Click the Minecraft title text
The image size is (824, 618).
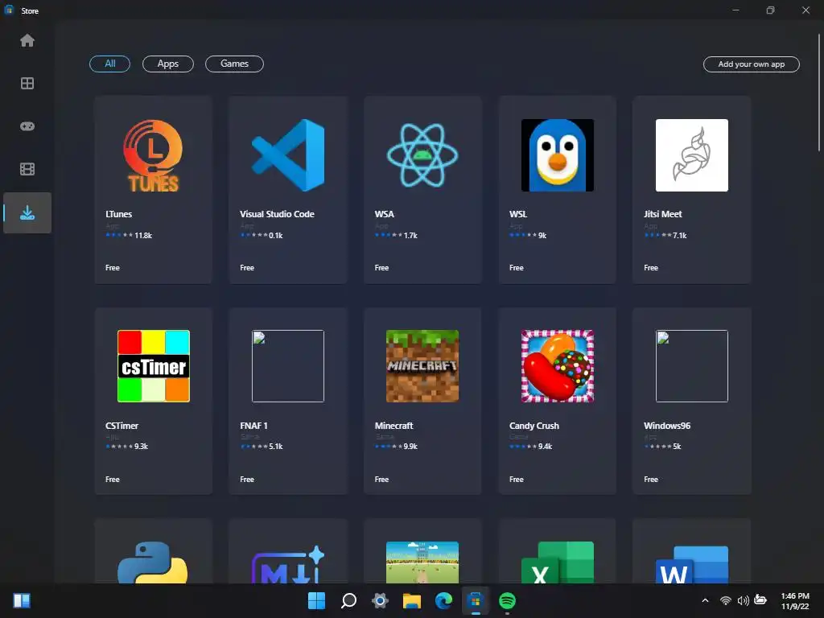(x=393, y=426)
